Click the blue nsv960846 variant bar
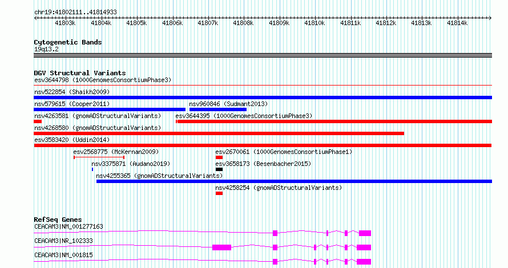This screenshot has width=508, height=268. point(217,109)
